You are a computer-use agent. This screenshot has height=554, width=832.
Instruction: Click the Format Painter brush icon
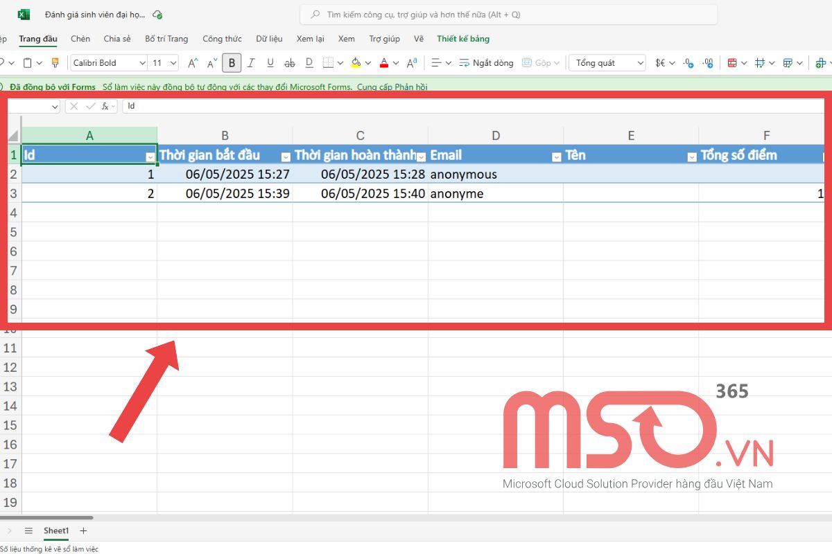55,63
